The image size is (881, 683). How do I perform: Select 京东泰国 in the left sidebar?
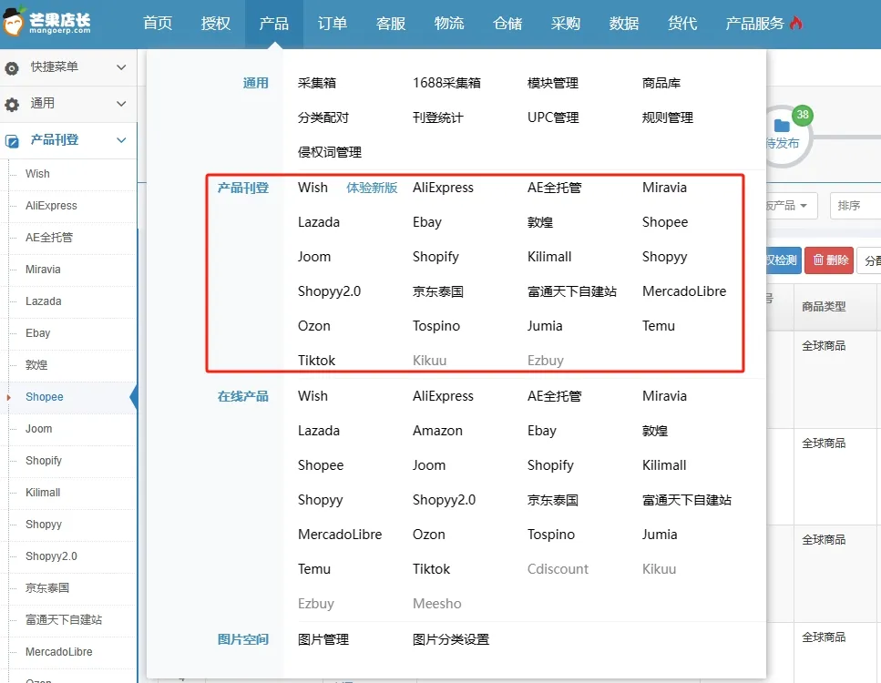pyautogui.click(x=47, y=588)
